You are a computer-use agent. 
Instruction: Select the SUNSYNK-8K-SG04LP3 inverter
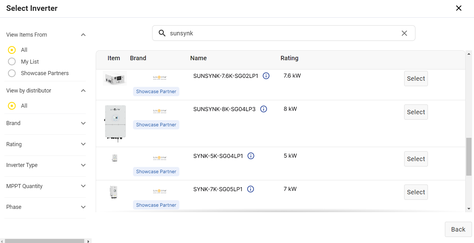[416, 112]
